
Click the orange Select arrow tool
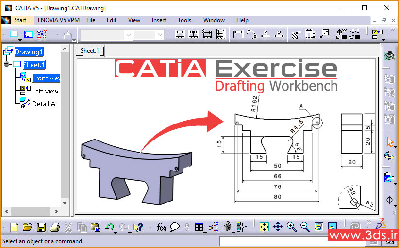point(389,142)
